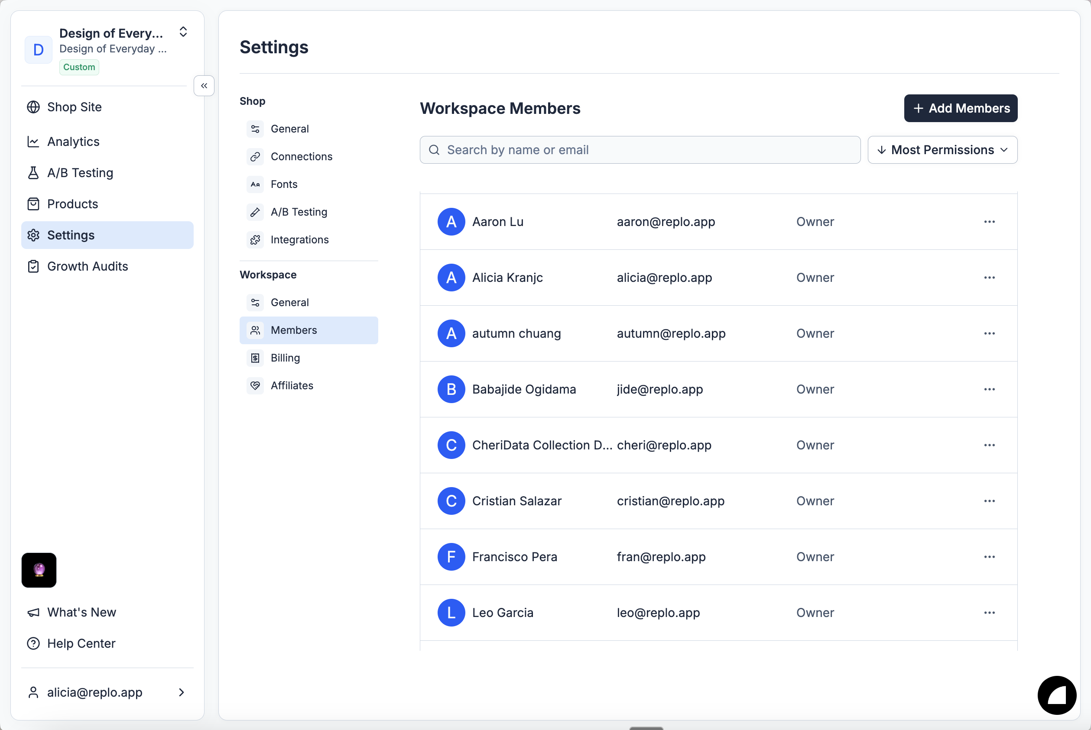Open the chat bubble widget
Image resolution: width=1091 pixels, height=730 pixels.
[1056, 695]
